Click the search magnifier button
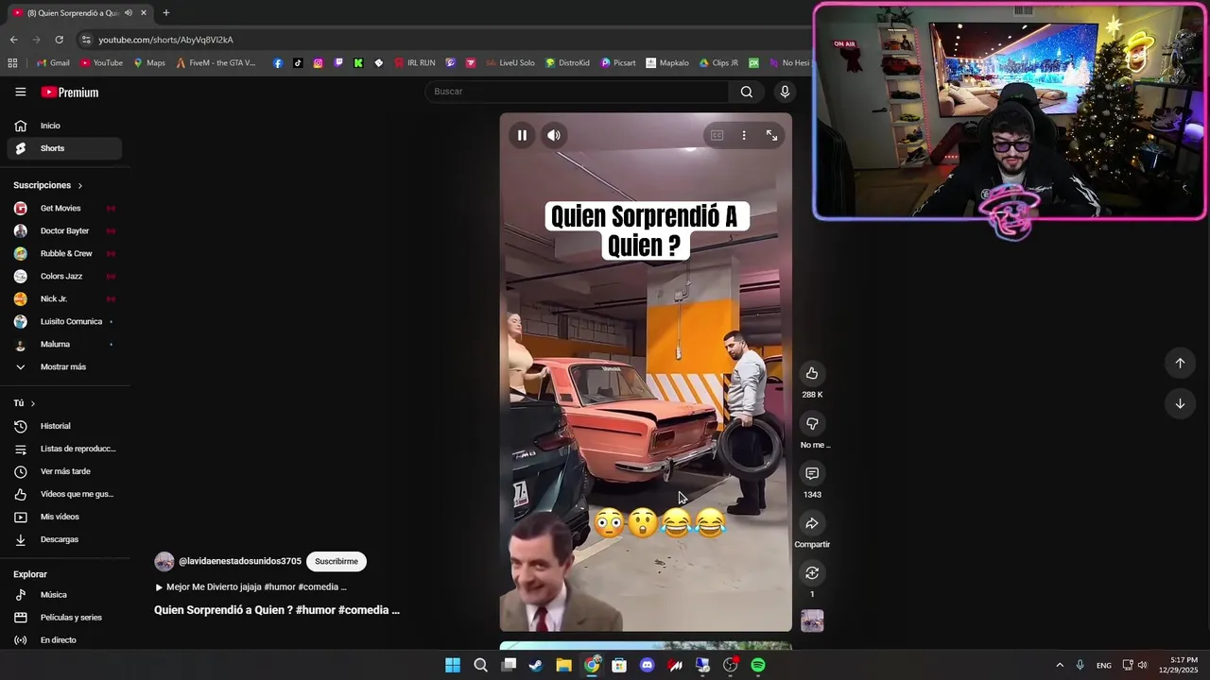This screenshot has height=680, width=1210. pyautogui.click(x=747, y=92)
